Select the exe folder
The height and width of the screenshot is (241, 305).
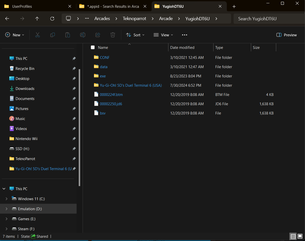tap(103, 76)
